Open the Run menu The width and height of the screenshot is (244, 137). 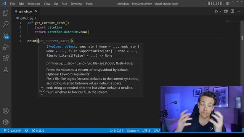(x=64, y=4)
